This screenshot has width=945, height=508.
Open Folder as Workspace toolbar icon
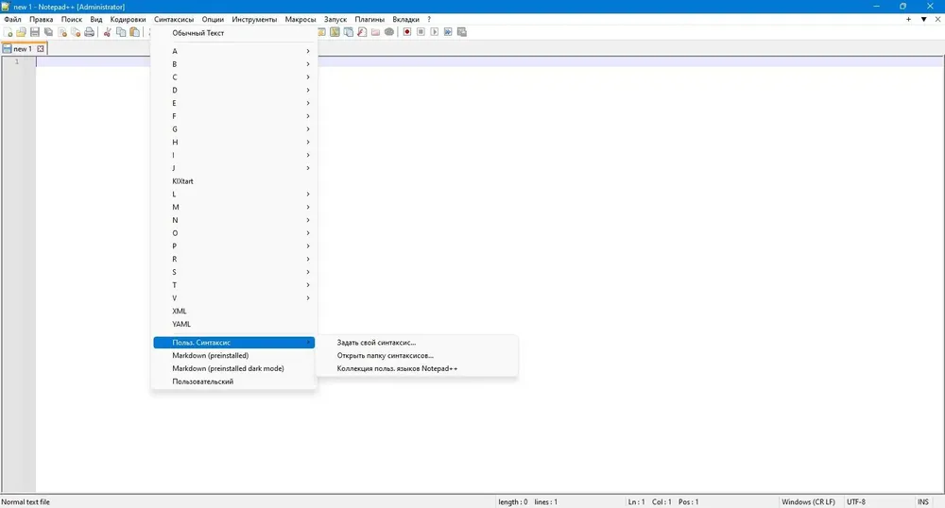[375, 32]
